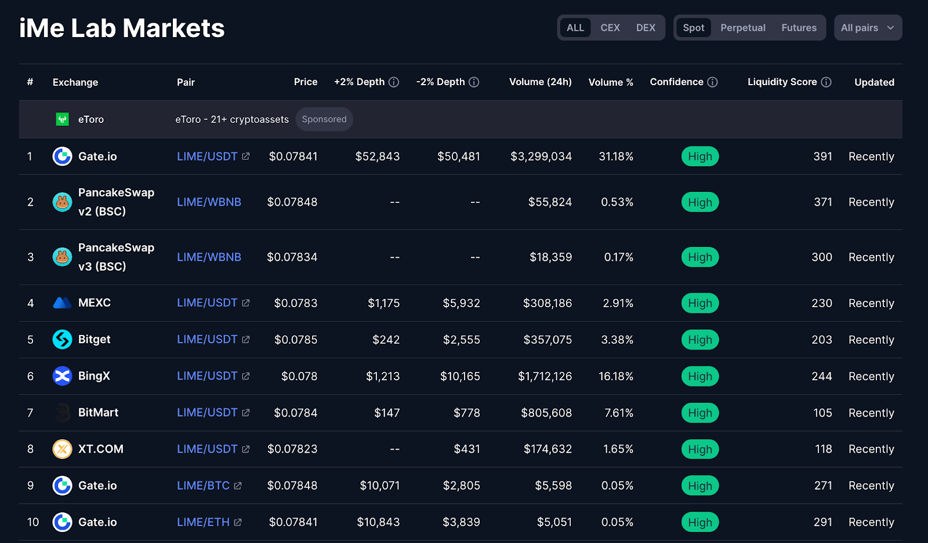This screenshot has height=543, width=928.
Task: Click Bitget price $0.0785
Action: (x=296, y=340)
